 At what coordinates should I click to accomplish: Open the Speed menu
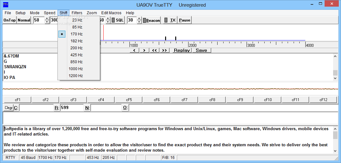pyautogui.click(x=50, y=13)
